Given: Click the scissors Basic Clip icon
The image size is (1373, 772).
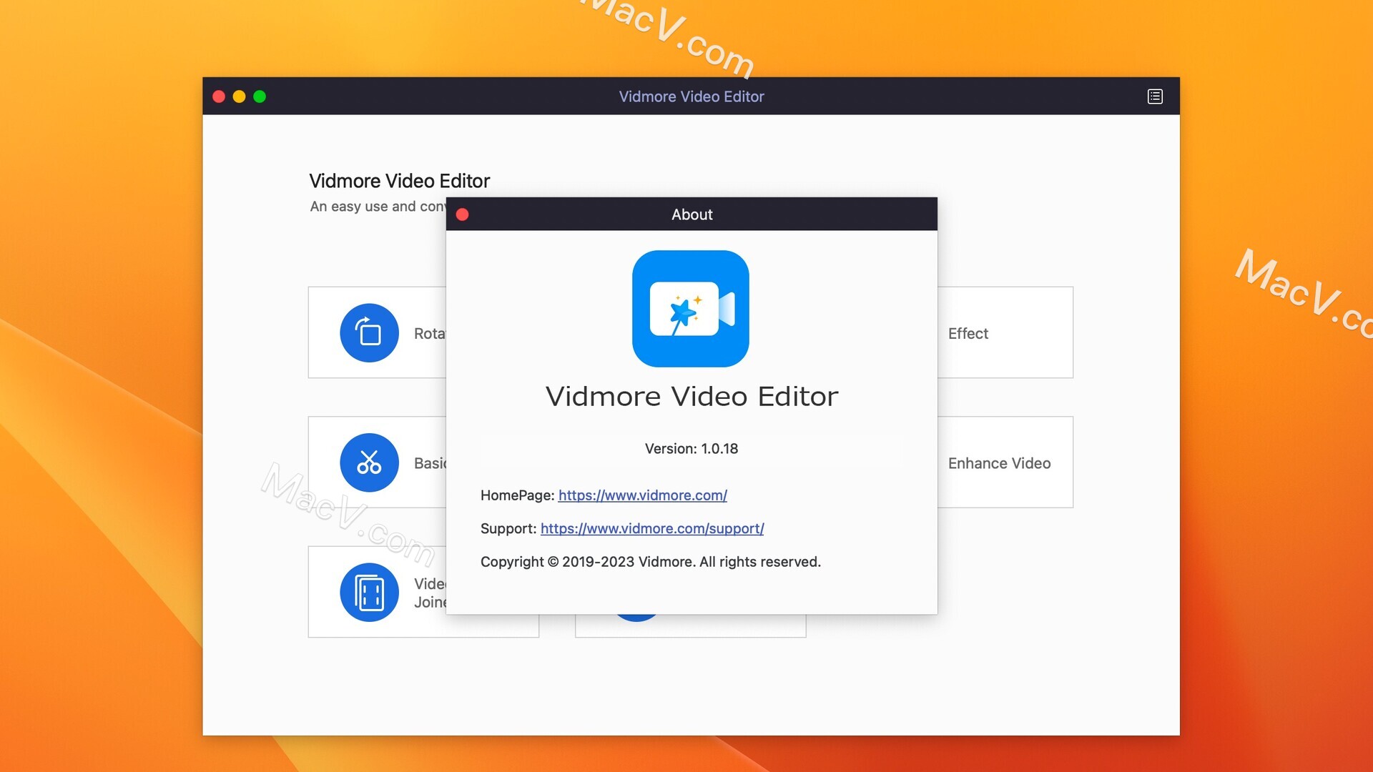Looking at the screenshot, I should point(369,462).
